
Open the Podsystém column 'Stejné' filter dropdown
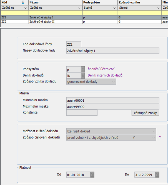point(115,8)
